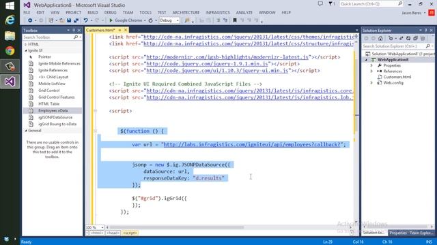Click the Windows Start button
This screenshot has width=437, height=245.
pos(10,5)
